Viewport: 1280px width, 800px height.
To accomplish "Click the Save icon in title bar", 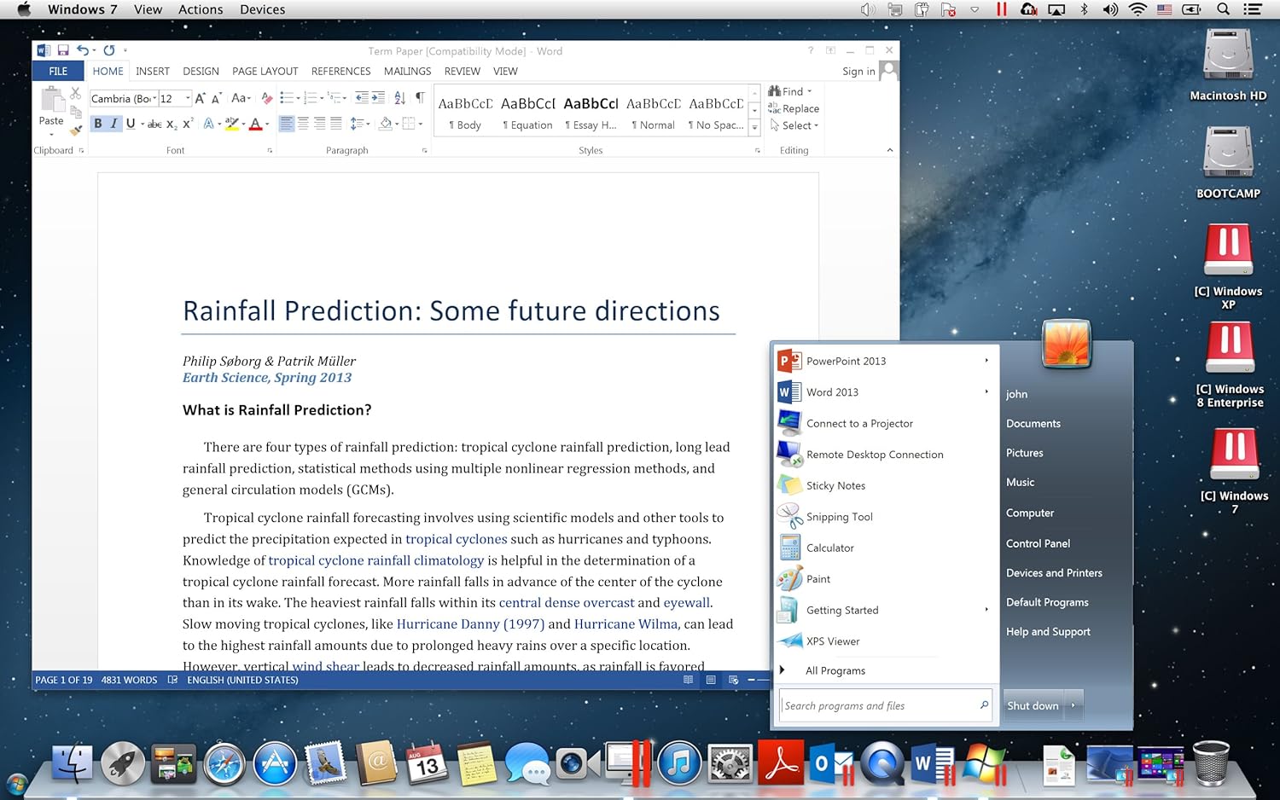I will click(x=63, y=50).
